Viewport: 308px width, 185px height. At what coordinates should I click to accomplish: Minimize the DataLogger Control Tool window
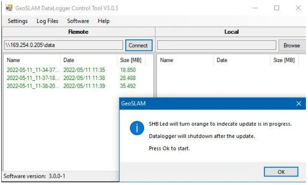pos(255,8)
